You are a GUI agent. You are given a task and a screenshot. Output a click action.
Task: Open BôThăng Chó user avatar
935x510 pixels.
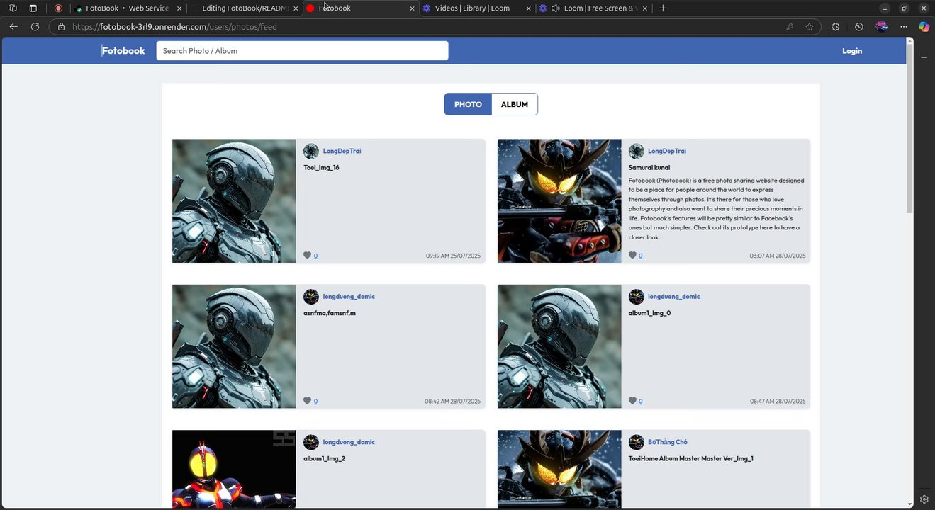coord(637,442)
